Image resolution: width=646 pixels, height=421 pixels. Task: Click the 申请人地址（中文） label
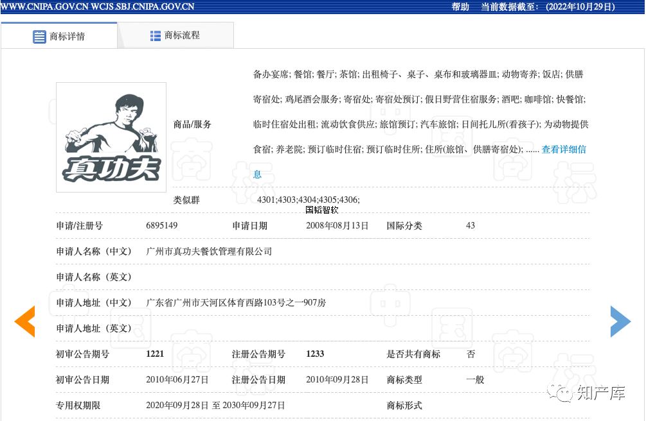(x=93, y=303)
